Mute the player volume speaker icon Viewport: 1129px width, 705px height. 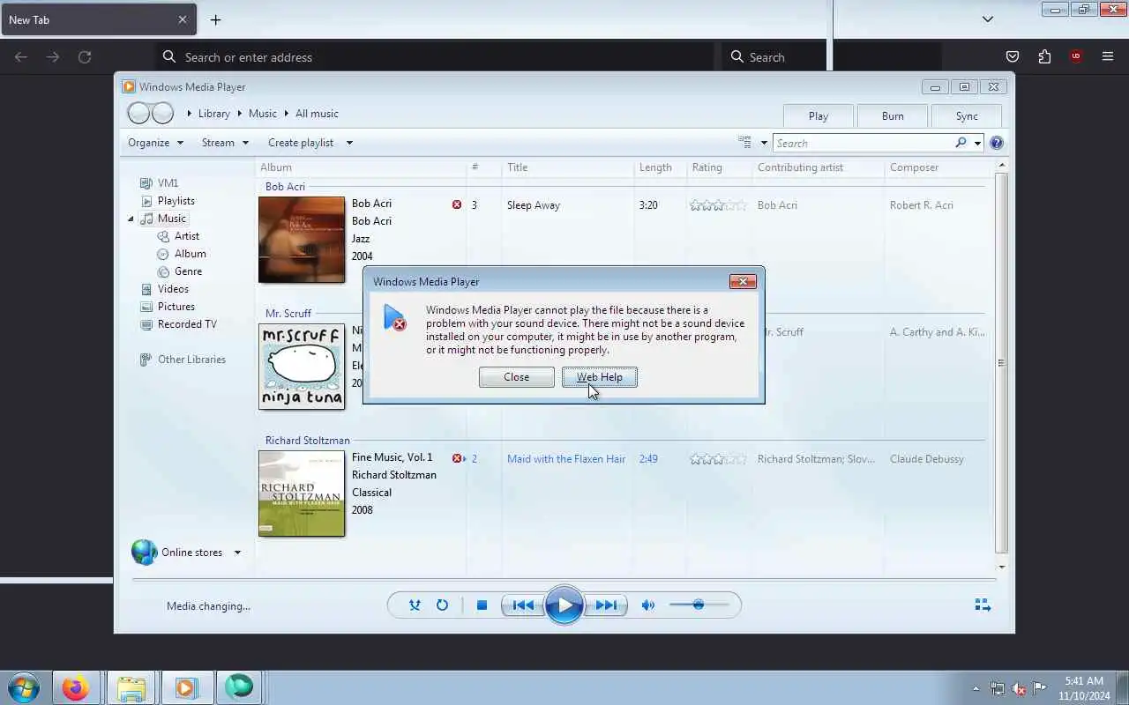[648, 605]
